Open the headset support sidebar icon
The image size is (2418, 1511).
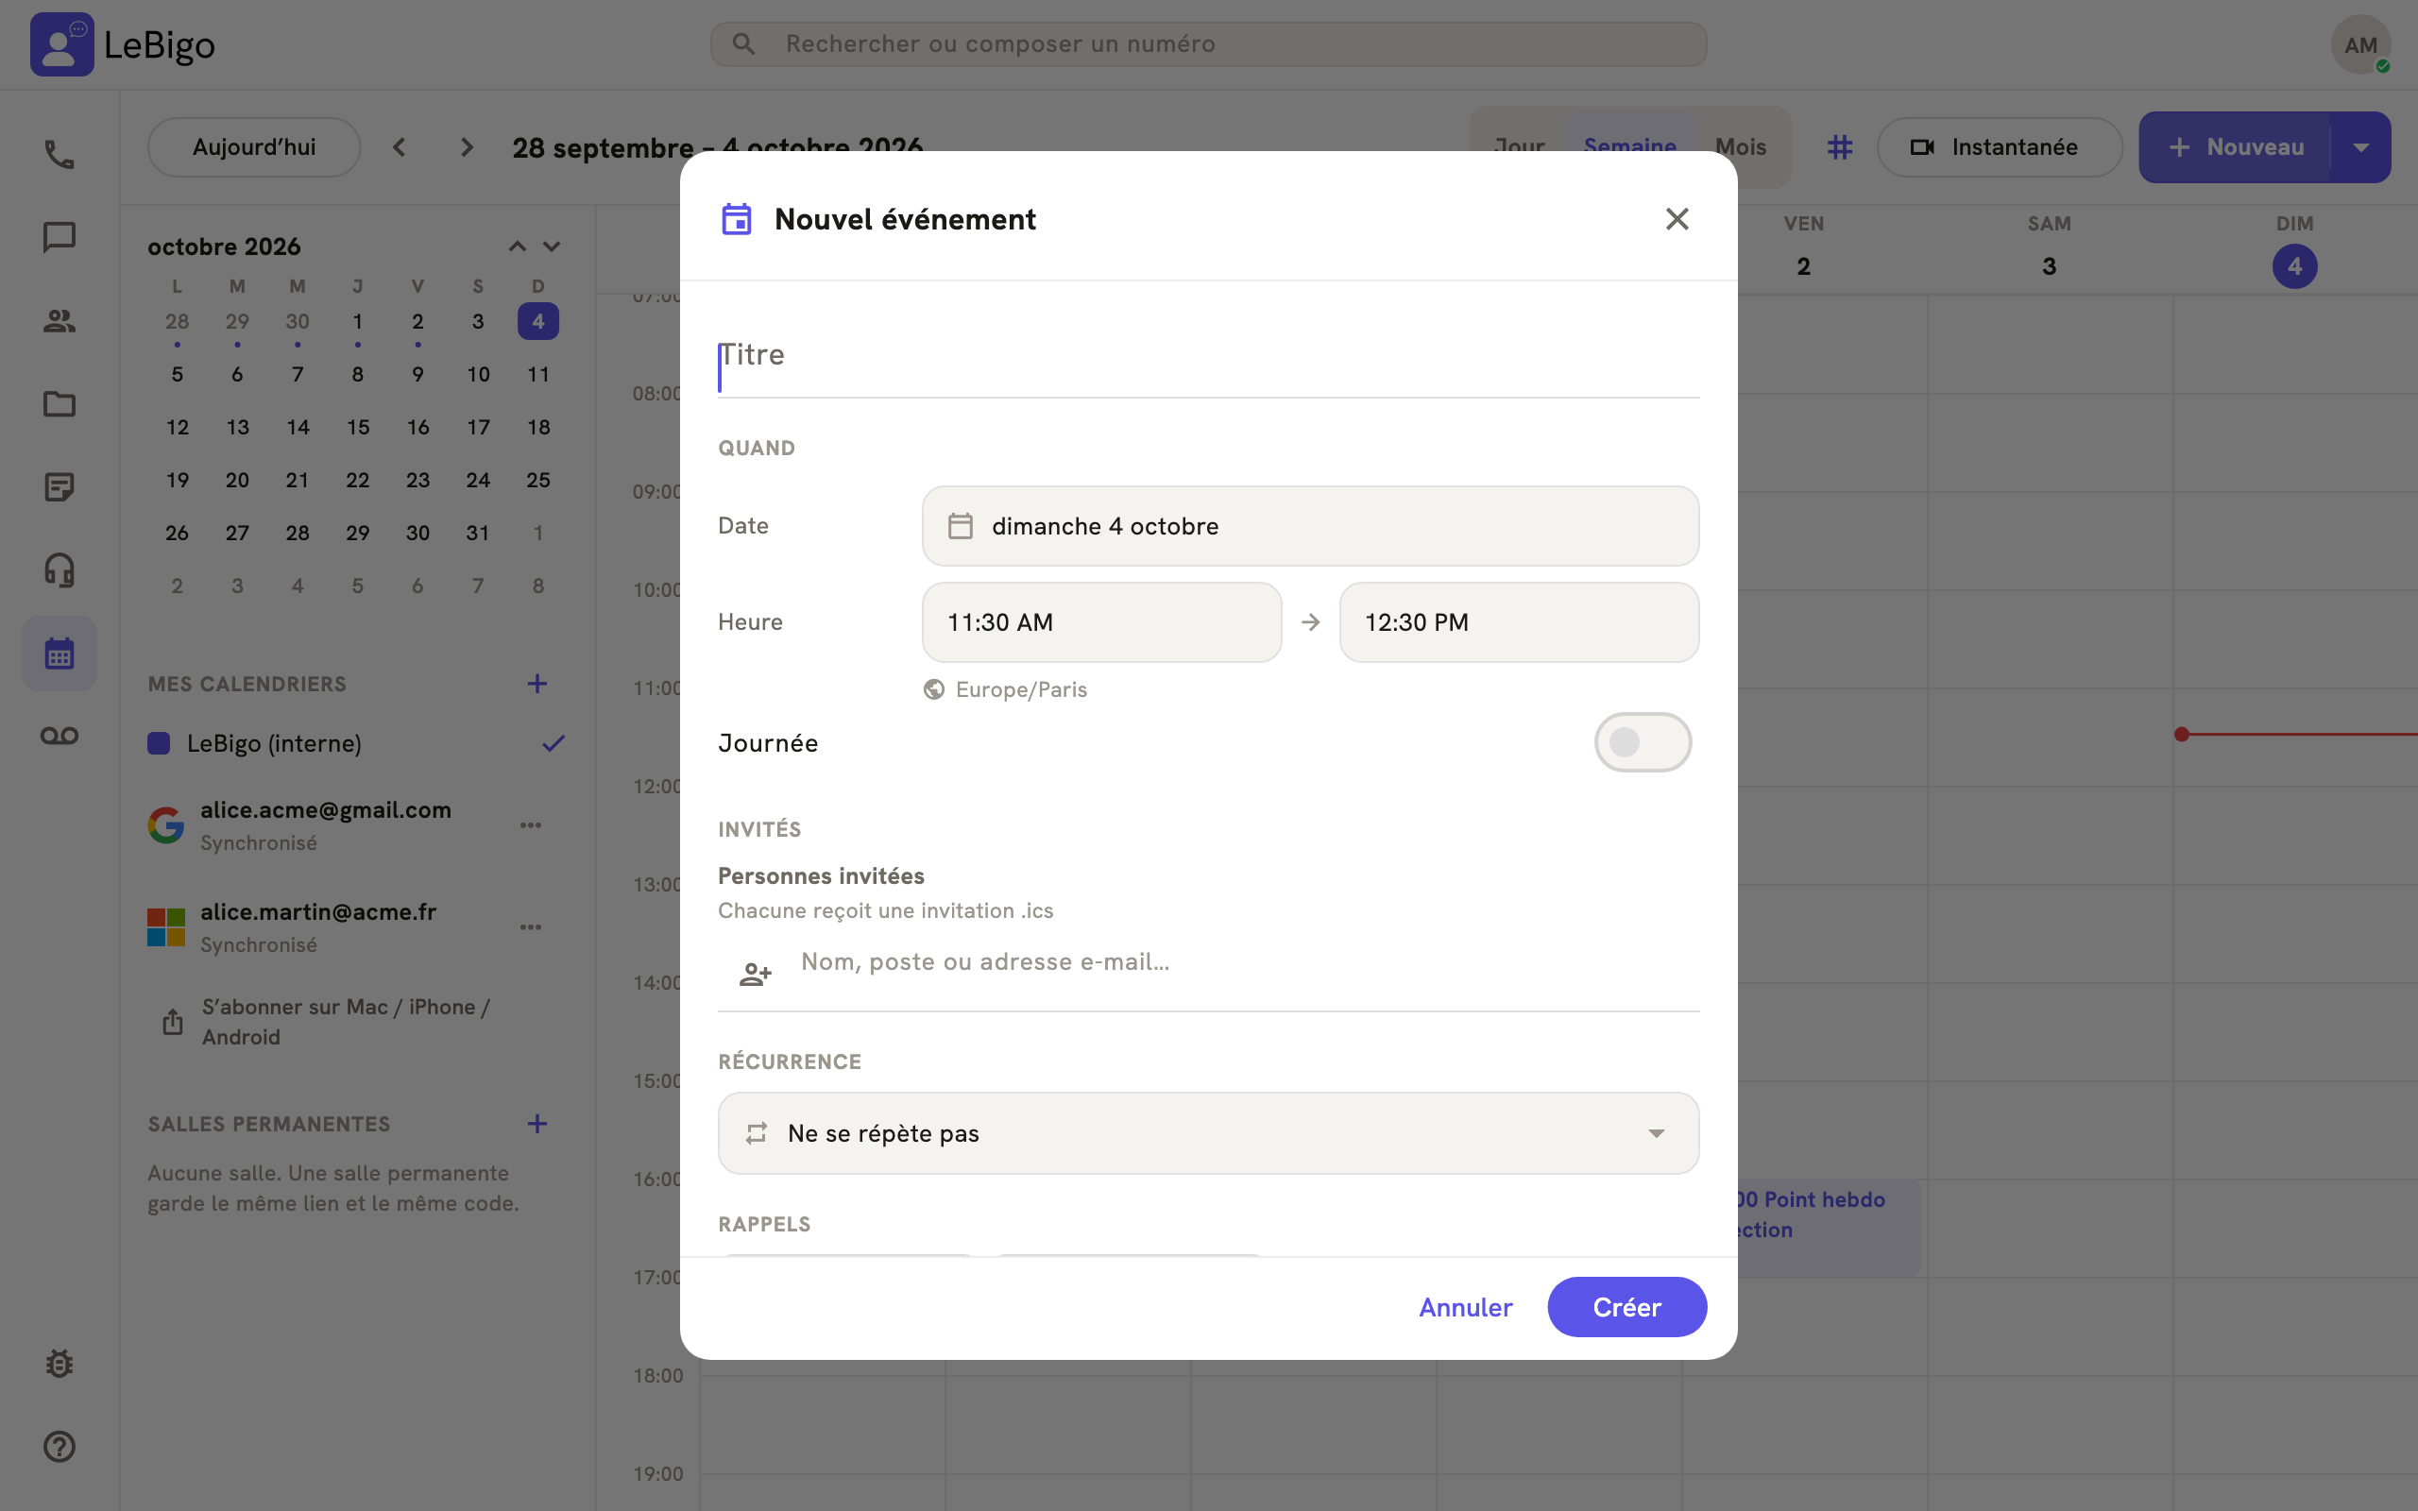(x=59, y=569)
